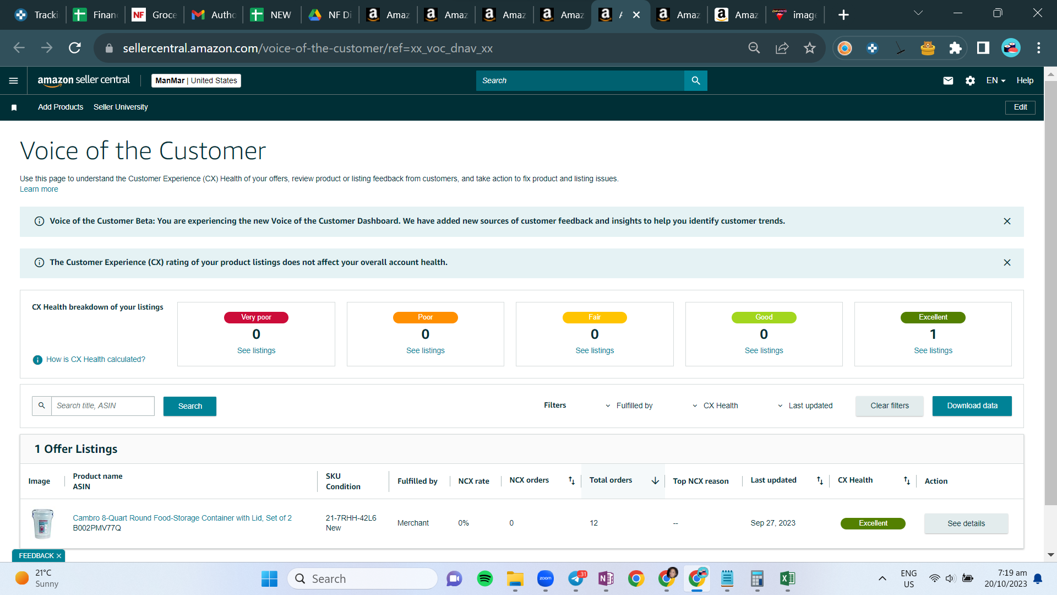Click the Help link in header
This screenshot has height=595, width=1057.
[1025, 80]
